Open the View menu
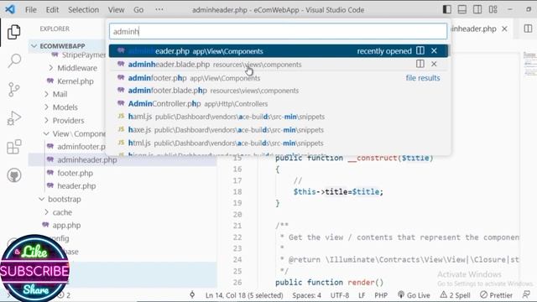537x302 pixels. [116, 9]
